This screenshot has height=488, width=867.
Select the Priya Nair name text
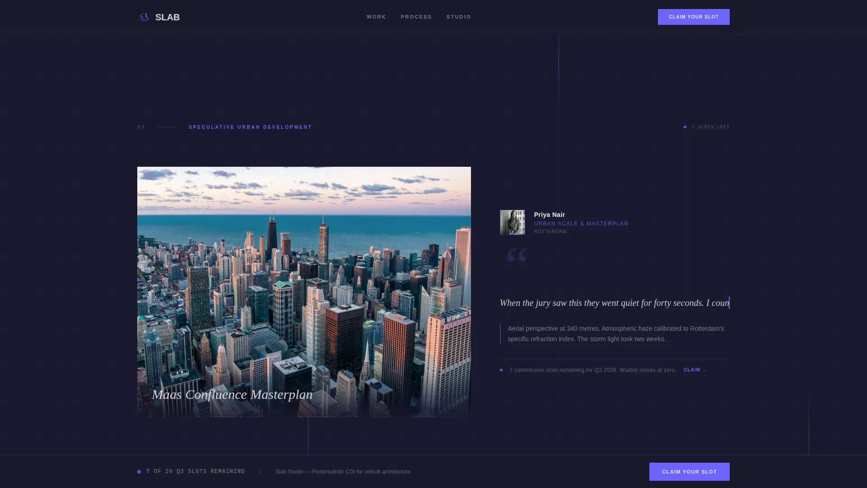[550, 215]
